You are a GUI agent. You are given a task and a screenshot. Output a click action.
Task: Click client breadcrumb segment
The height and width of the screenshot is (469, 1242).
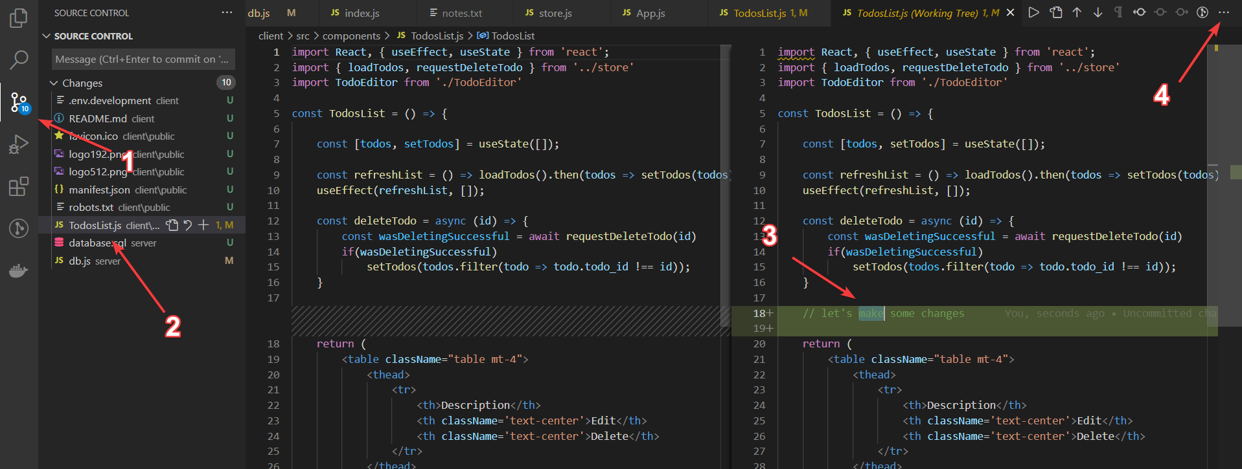point(271,36)
